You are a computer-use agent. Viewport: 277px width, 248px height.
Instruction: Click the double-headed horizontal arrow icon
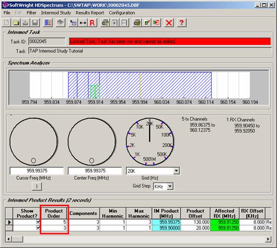point(83,23)
